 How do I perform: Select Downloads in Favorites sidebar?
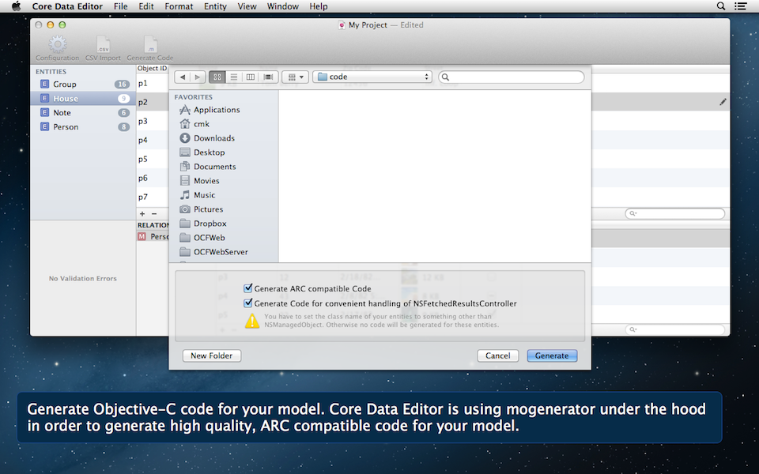pyautogui.click(x=207, y=137)
